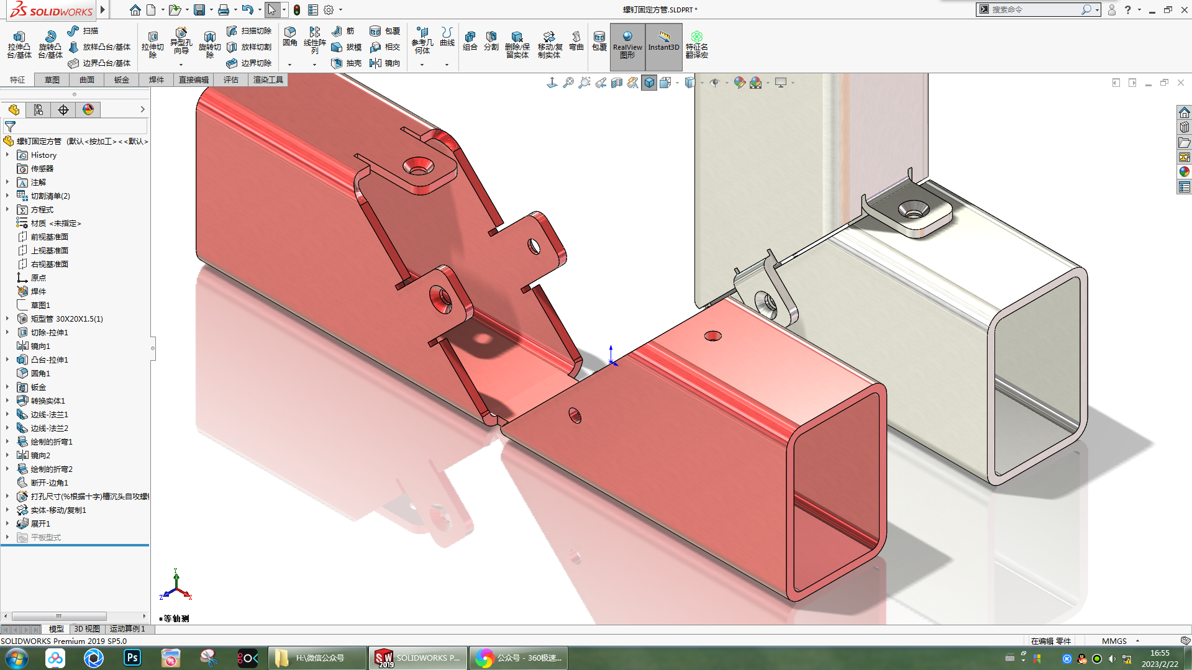The width and height of the screenshot is (1192, 670).
Task: Open the 曲线 curves dropdown arrow
Action: [447, 65]
